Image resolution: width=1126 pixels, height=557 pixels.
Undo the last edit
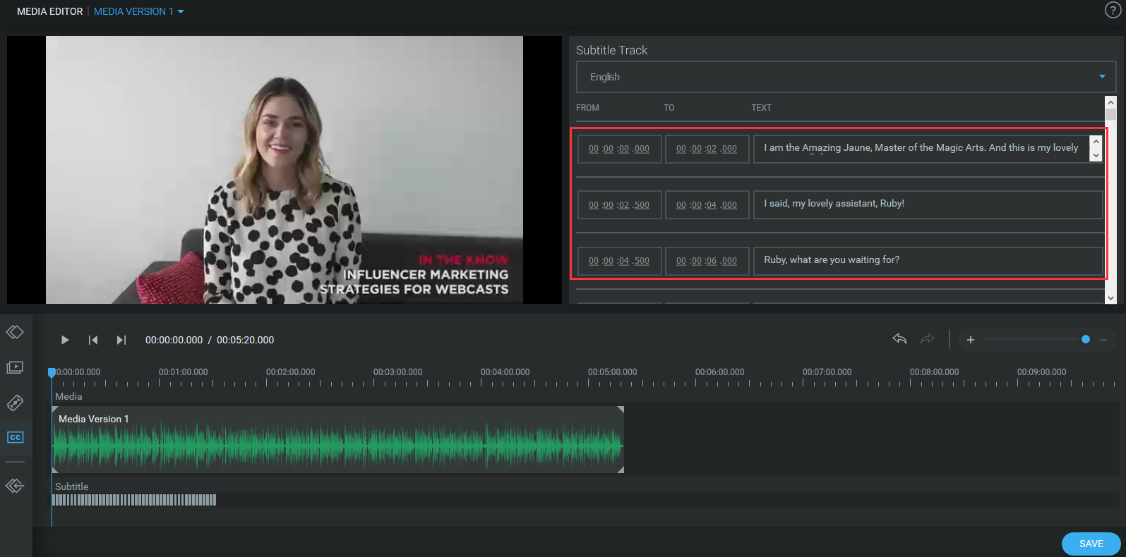click(899, 339)
